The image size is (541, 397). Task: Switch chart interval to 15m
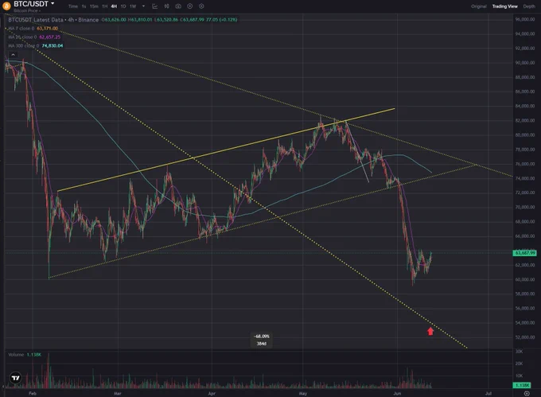click(x=94, y=6)
